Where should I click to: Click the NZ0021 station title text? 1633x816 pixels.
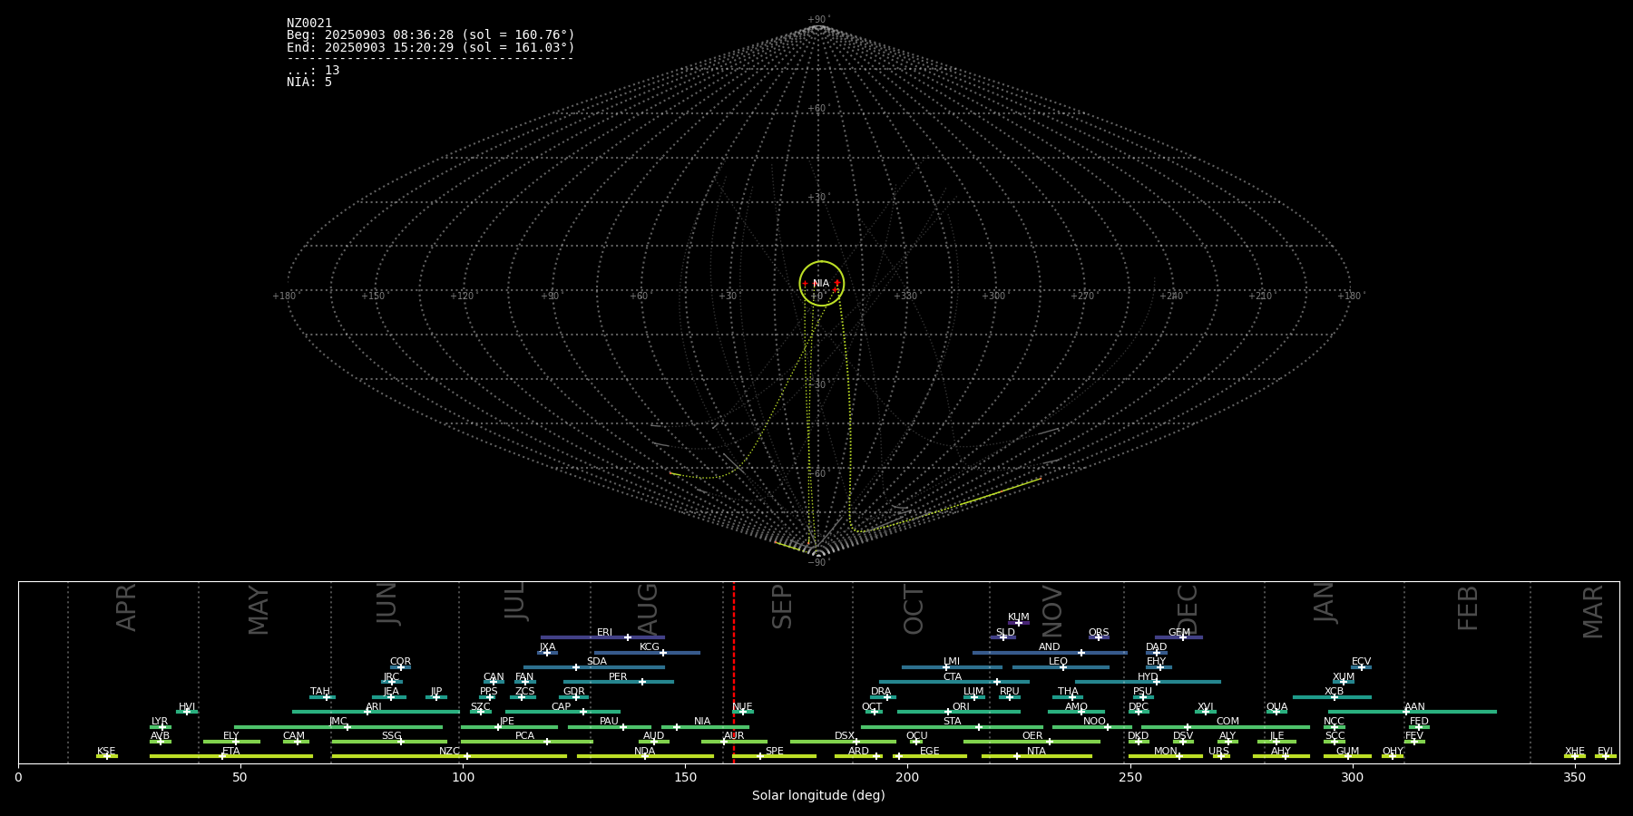tap(309, 24)
